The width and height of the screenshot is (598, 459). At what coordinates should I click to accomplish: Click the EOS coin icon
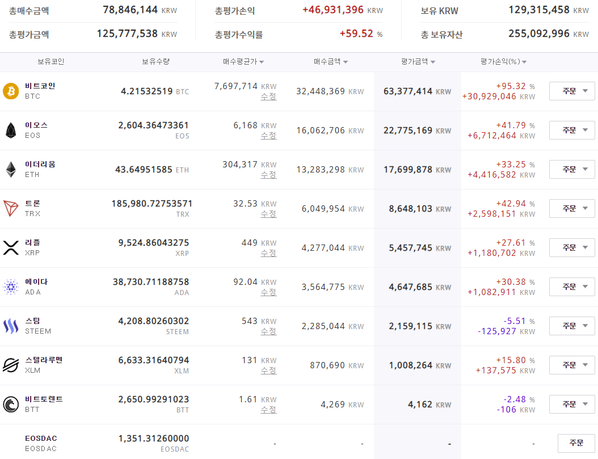(11, 130)
